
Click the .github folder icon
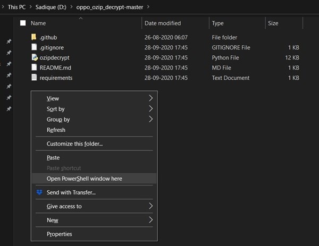(x=34, y=37)
